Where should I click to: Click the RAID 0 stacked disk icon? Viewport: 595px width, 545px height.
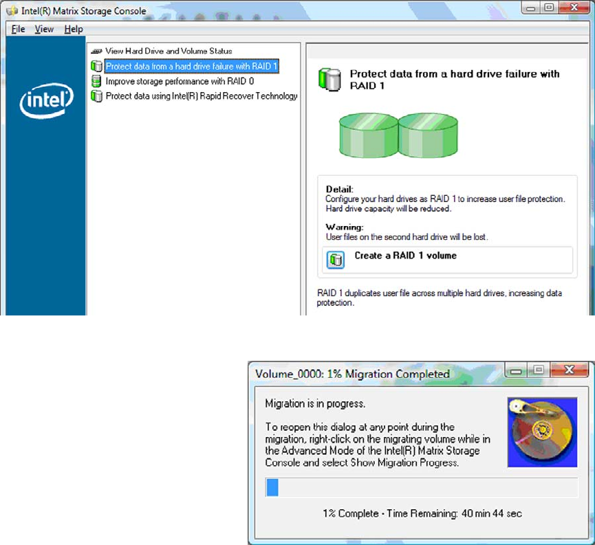pyautogui.click(x=96, y=81)
